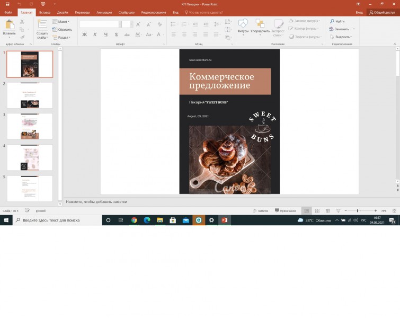
Task: Open the font size dropdown arrow
Action: coord(131,24)
